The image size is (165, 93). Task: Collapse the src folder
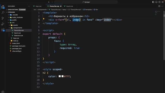[9, 22]
